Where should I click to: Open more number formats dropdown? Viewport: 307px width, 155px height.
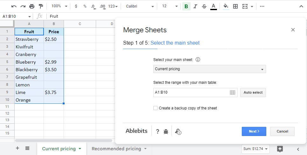[113, 6]
